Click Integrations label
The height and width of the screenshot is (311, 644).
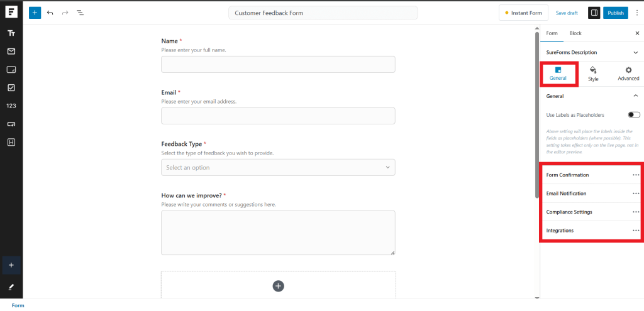(x=560, y=231)
